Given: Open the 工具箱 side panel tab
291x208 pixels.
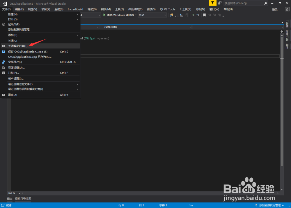Looking at the screenshot, I should [287, 23].
